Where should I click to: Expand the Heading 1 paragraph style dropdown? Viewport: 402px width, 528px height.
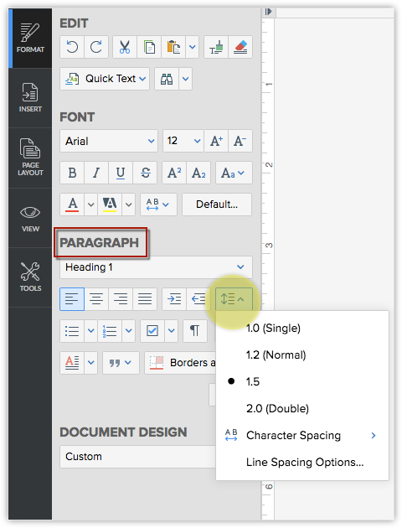(156, 267)
